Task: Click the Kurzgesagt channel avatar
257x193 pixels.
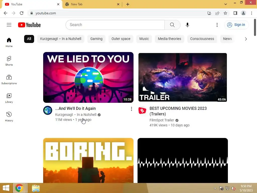Action: (x=48, y=110)
